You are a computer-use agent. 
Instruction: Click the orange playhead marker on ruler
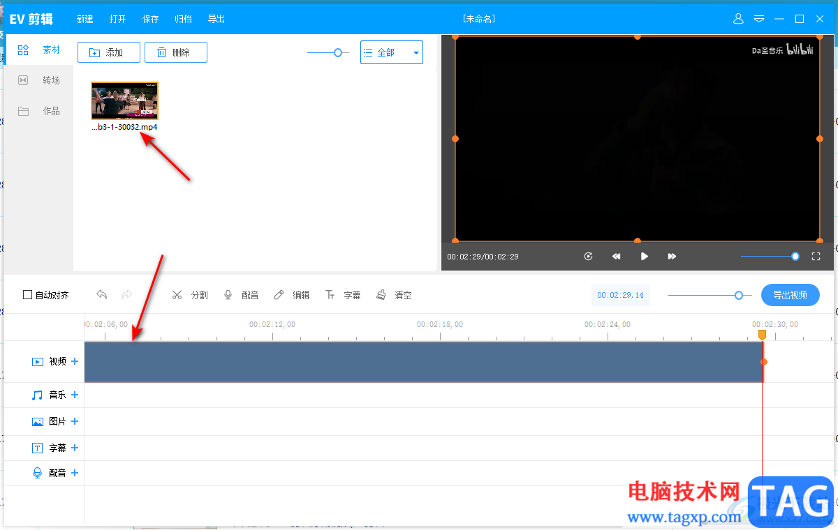(x=762, y=335)
